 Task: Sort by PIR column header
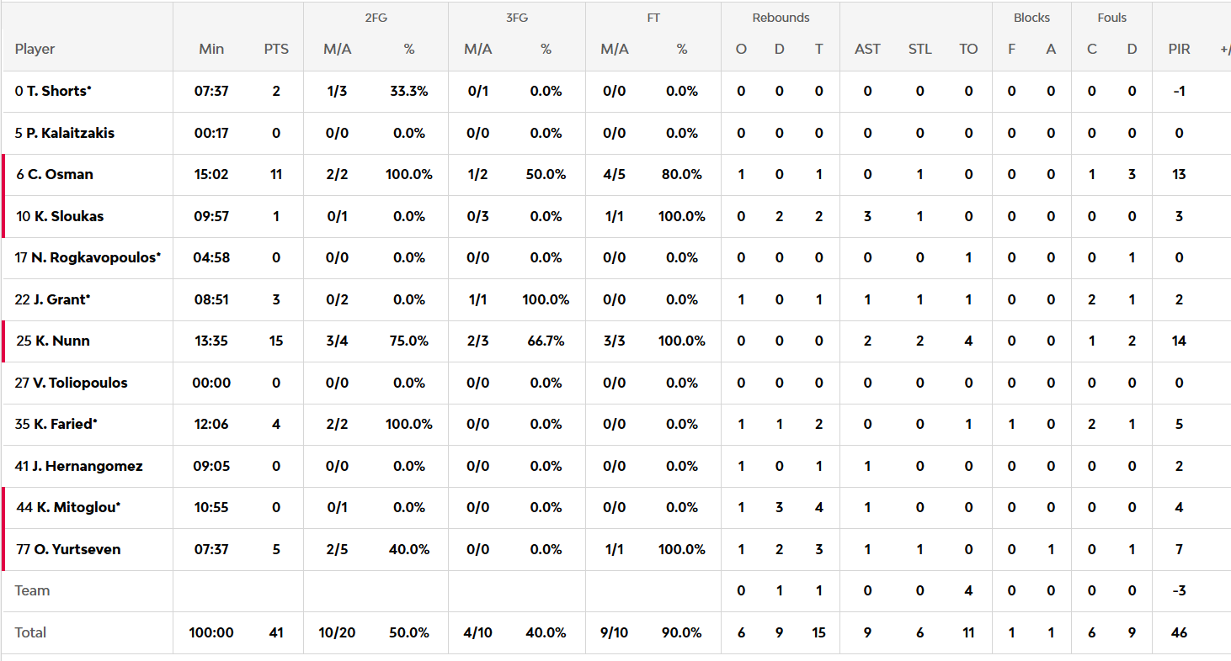tap(1179, 49)
